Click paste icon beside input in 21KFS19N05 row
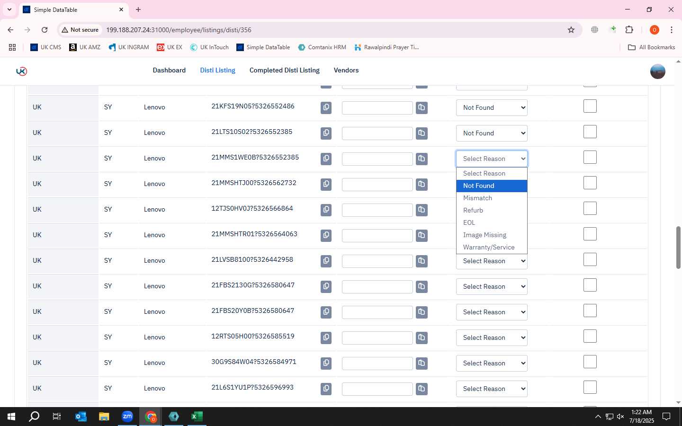 (x=422, y=107)
